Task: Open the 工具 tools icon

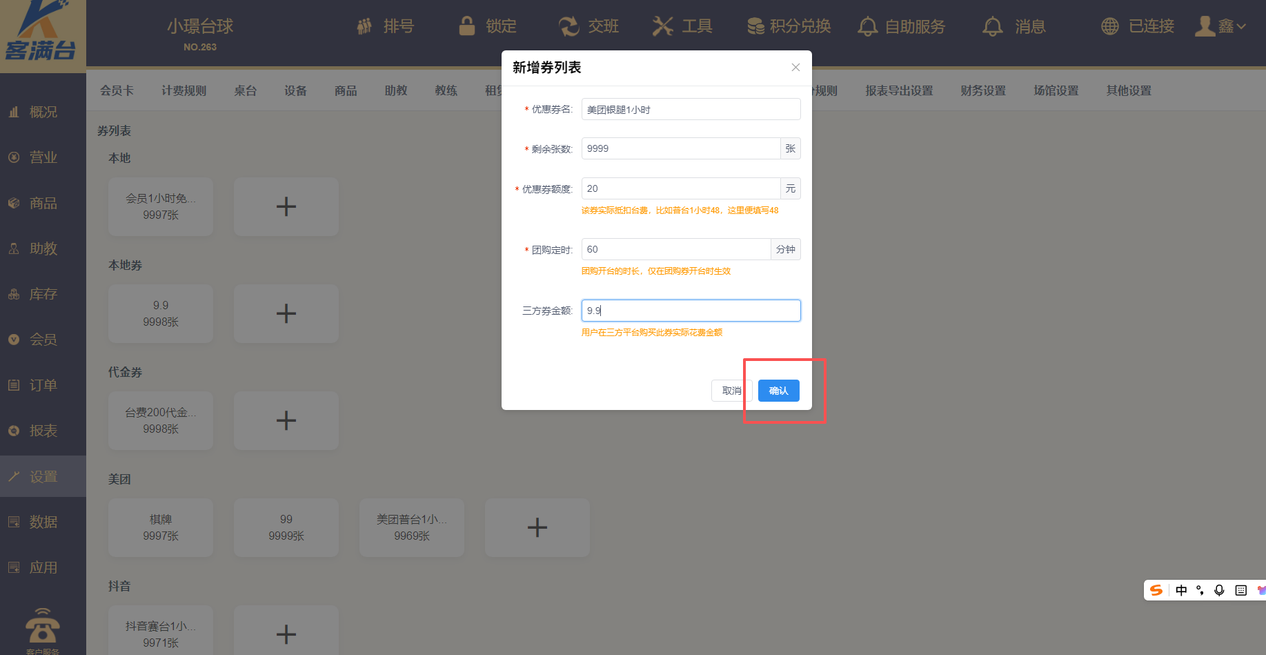Action: (x=662, y=26)
